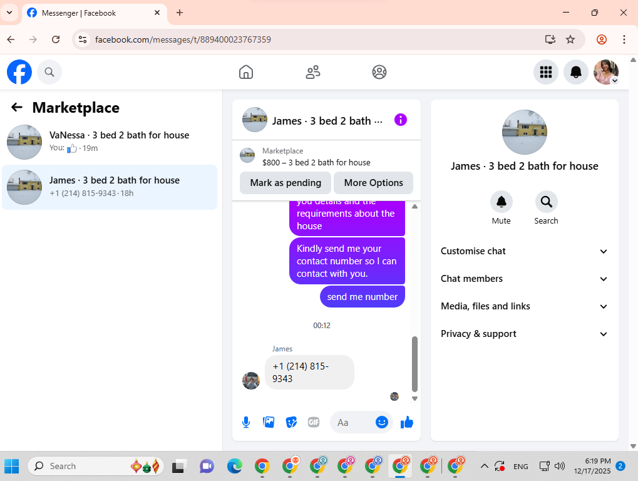Image resolution: width=638 pixels, height=481 pixels.
Task: Click the address bar URL
Action: pyautogui.click(x=183, y=39)
